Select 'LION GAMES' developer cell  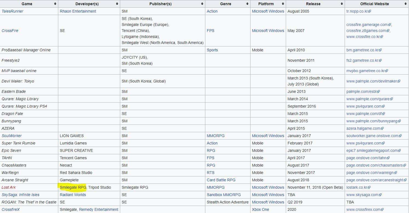pyautogui.click(x=89, y=136)
